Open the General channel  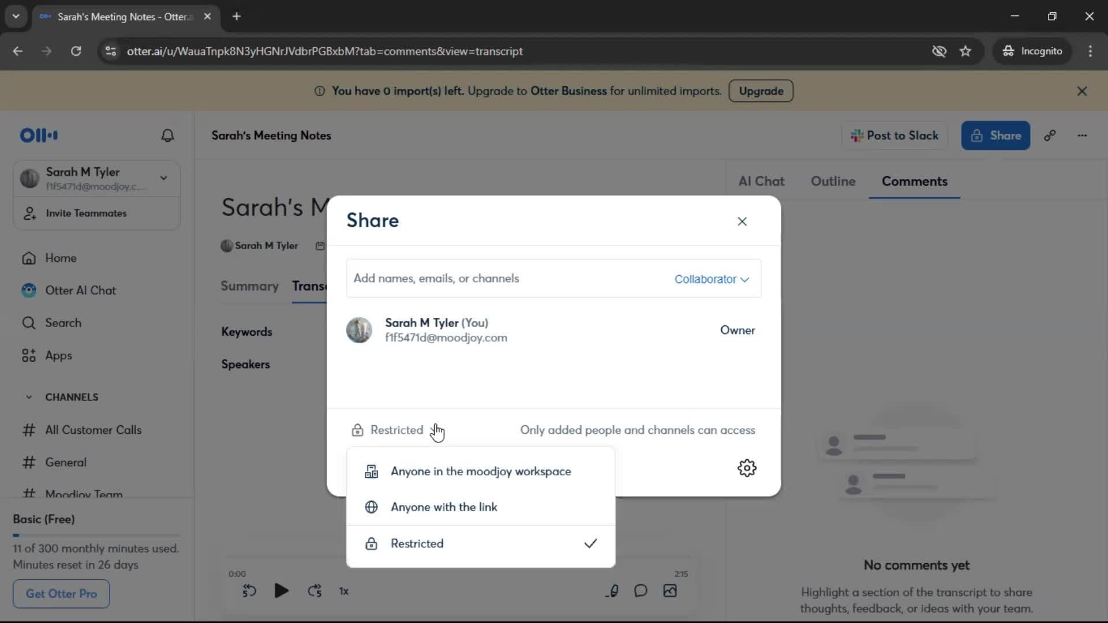66,463
